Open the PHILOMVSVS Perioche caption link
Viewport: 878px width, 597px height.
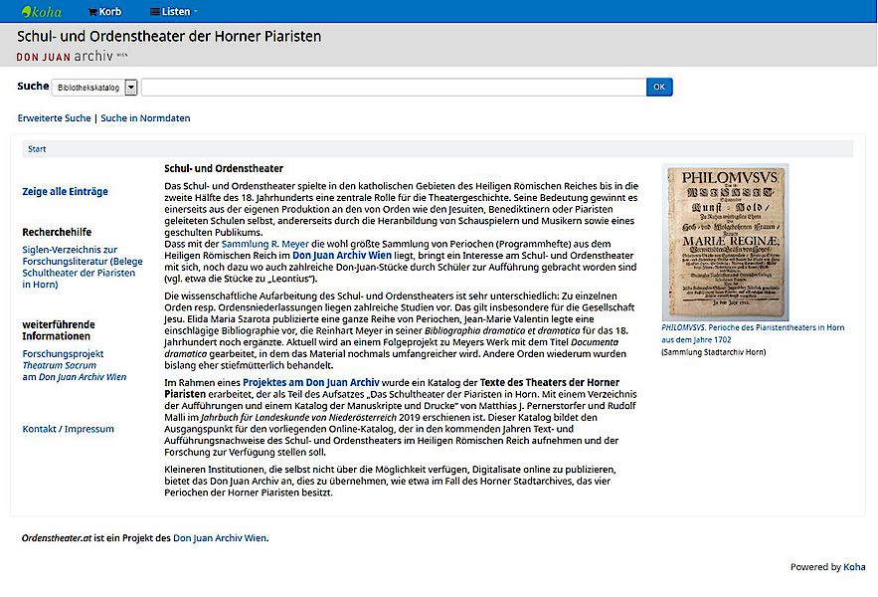[x=753, y=333]
